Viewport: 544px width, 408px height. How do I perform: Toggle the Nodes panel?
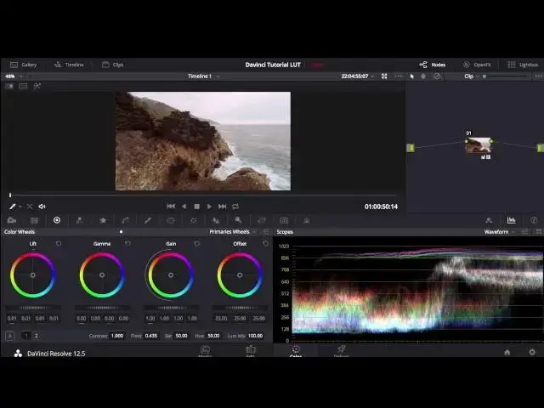pyautogui.click(x=433, y=65)
